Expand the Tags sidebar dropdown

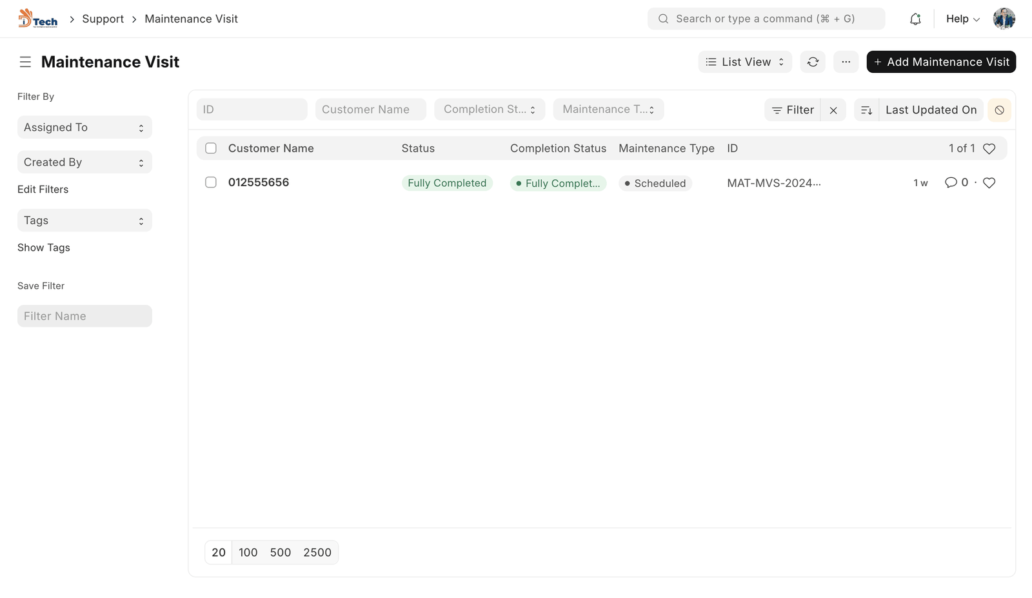click(x=84, y=220)
